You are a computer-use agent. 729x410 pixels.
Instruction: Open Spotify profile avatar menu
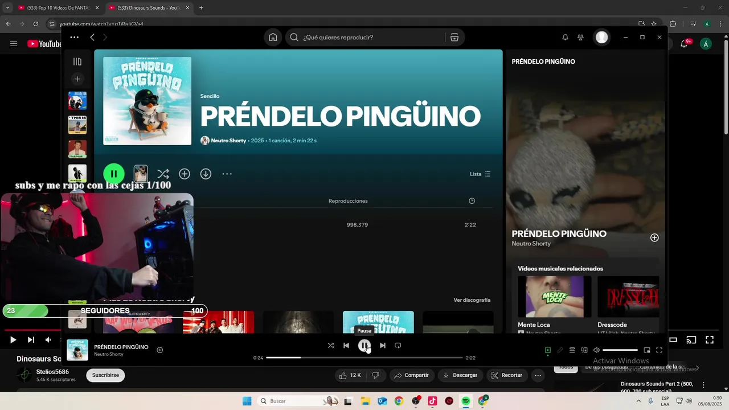tap(601, 37)
